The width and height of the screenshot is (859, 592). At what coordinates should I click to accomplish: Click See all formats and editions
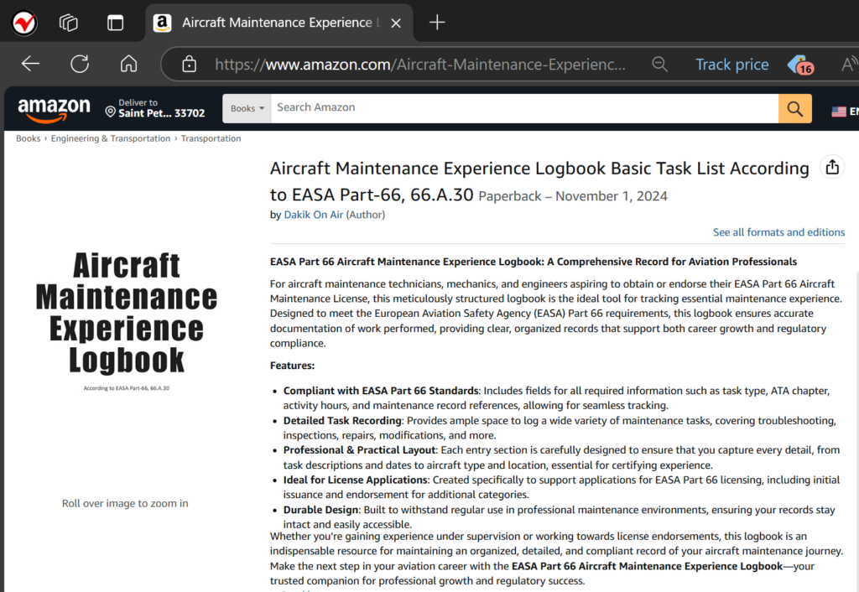(778, 232)
